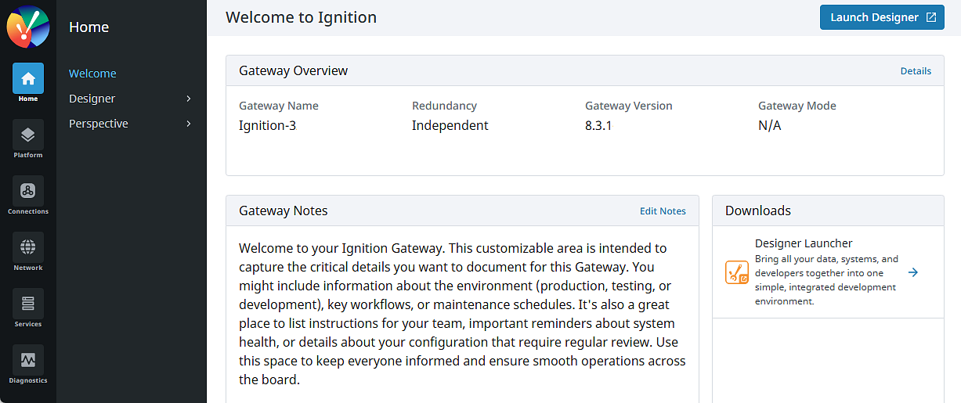Open the Network globe icon
961x403 pixels.
(x=28, y=247)
